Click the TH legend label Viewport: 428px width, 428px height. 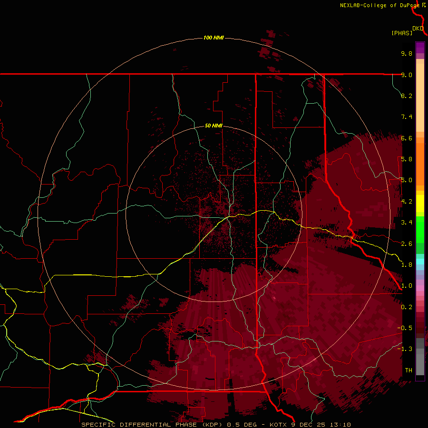(x=409, y=370)
